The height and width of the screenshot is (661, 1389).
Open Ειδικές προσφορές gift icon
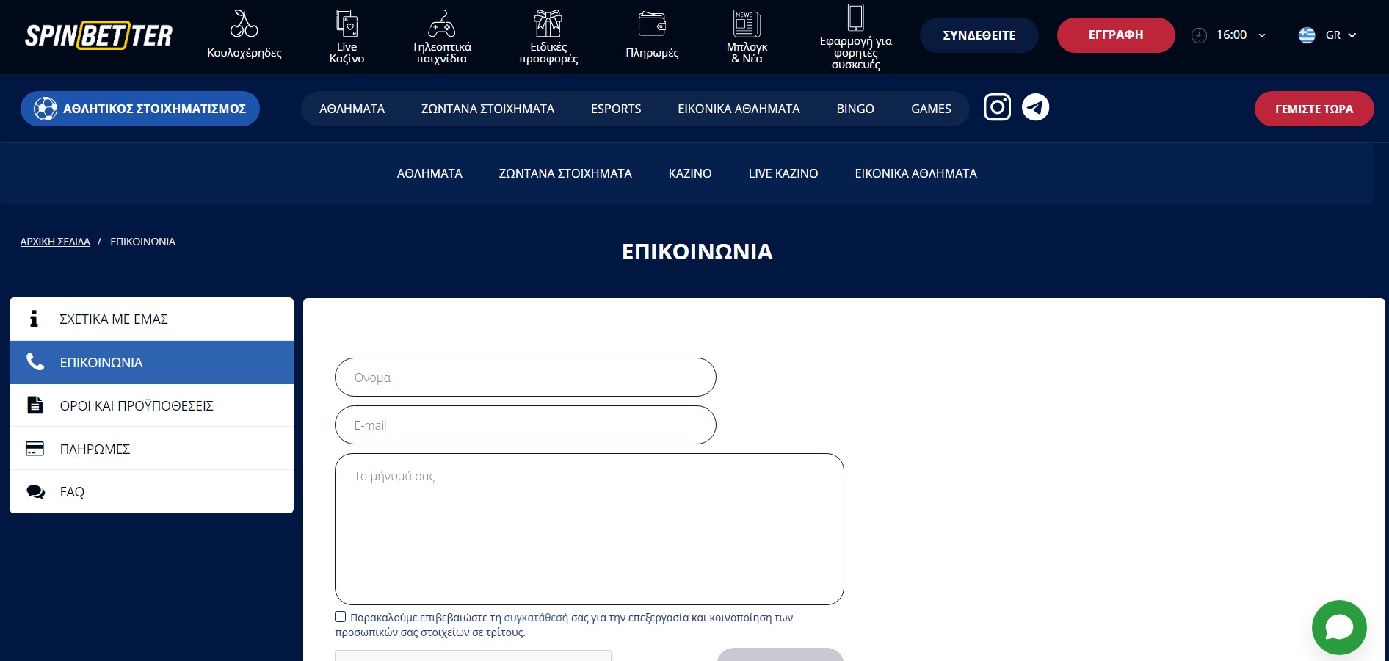click(x=548, y=22)
